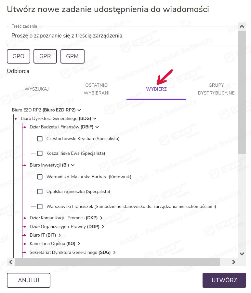
Task: Click the left horizontal scroll arrow
Action: pos(11,262)
